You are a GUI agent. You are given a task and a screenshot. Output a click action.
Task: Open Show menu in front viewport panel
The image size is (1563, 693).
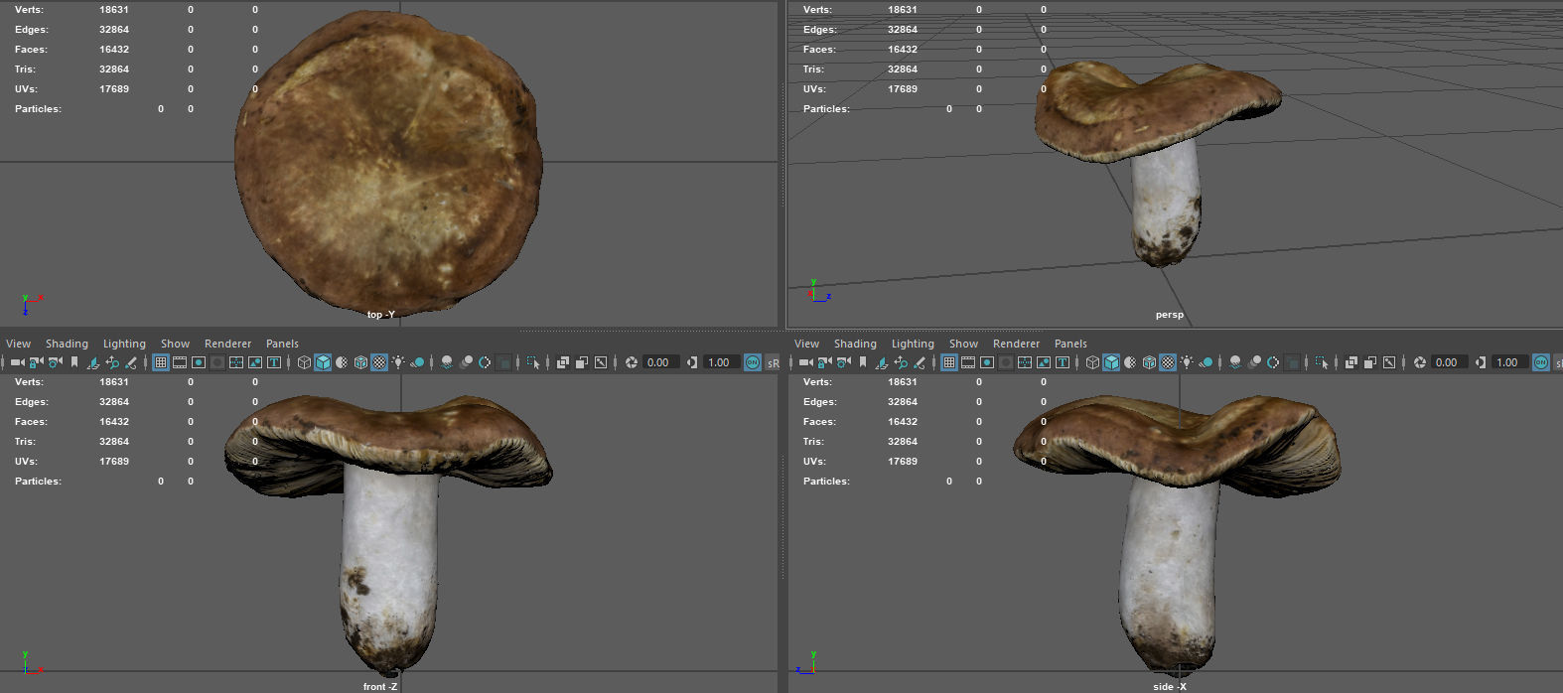pos(175,344)
